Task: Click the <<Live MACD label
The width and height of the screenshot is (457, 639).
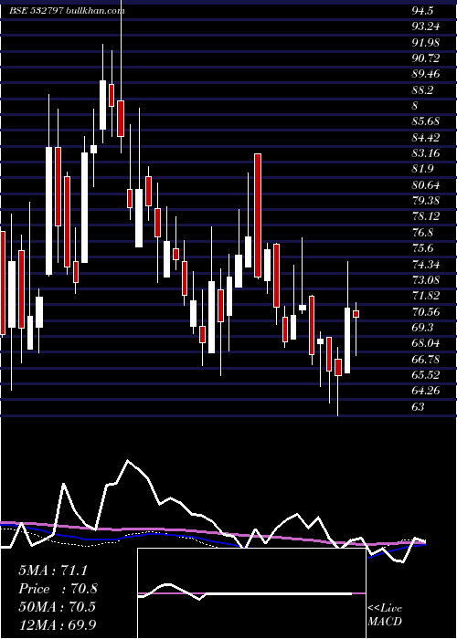Action: click(x=385, y=614)
